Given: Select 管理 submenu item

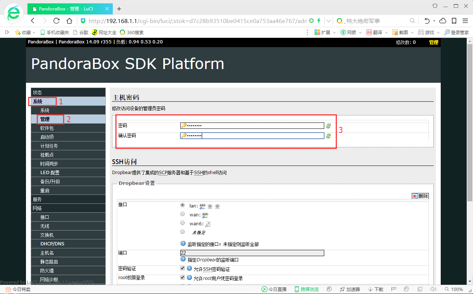Looking at the screenshot, I should (68, 119).
